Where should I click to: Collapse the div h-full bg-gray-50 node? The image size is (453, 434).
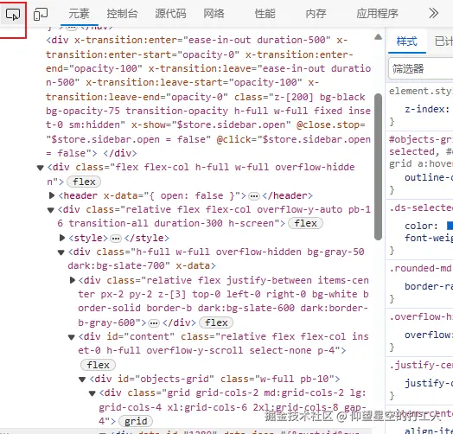coord(61,252)
